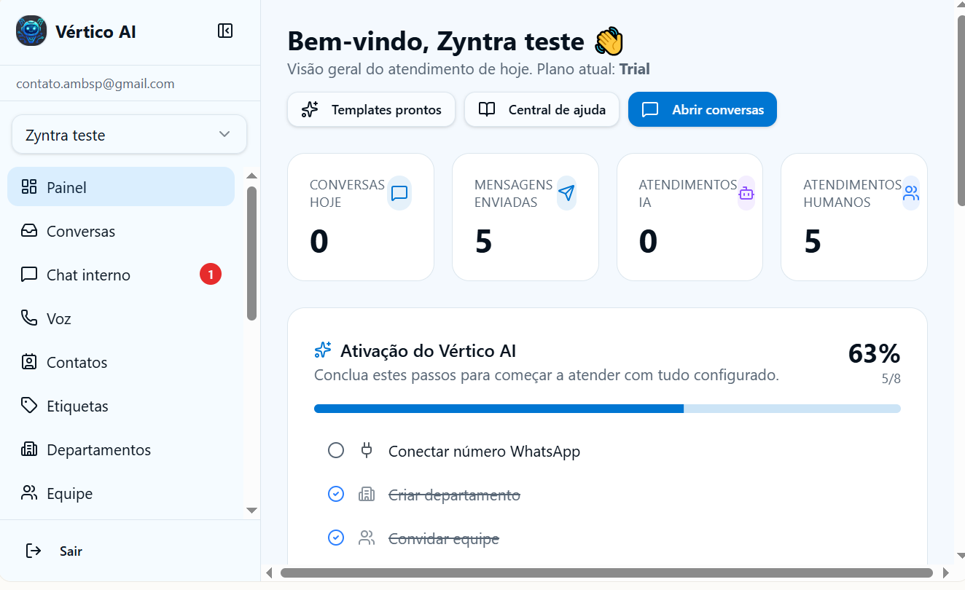The width and height of the screenshot is (965, 590).
Task: Click the sidebar menu scroll down arrow
Action: pyautogui.click(x=251, y=511)
